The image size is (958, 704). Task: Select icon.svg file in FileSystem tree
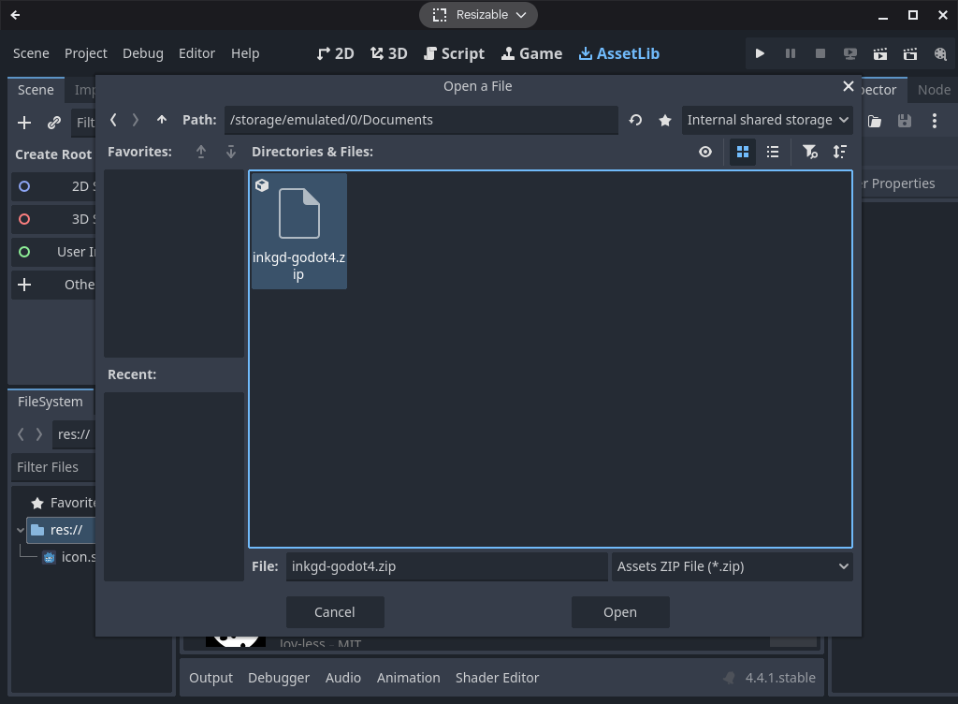[69, 557]
